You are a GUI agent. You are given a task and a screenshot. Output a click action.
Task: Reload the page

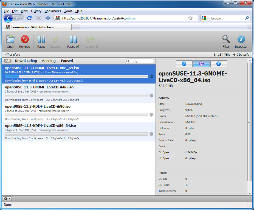29,18
